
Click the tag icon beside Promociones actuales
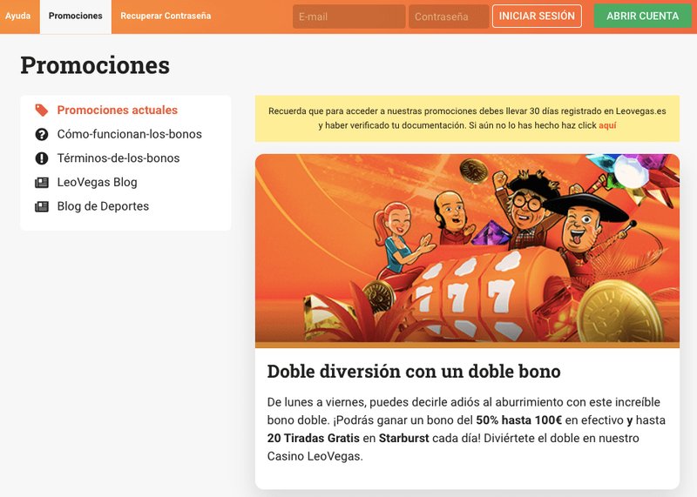[41, 111]
